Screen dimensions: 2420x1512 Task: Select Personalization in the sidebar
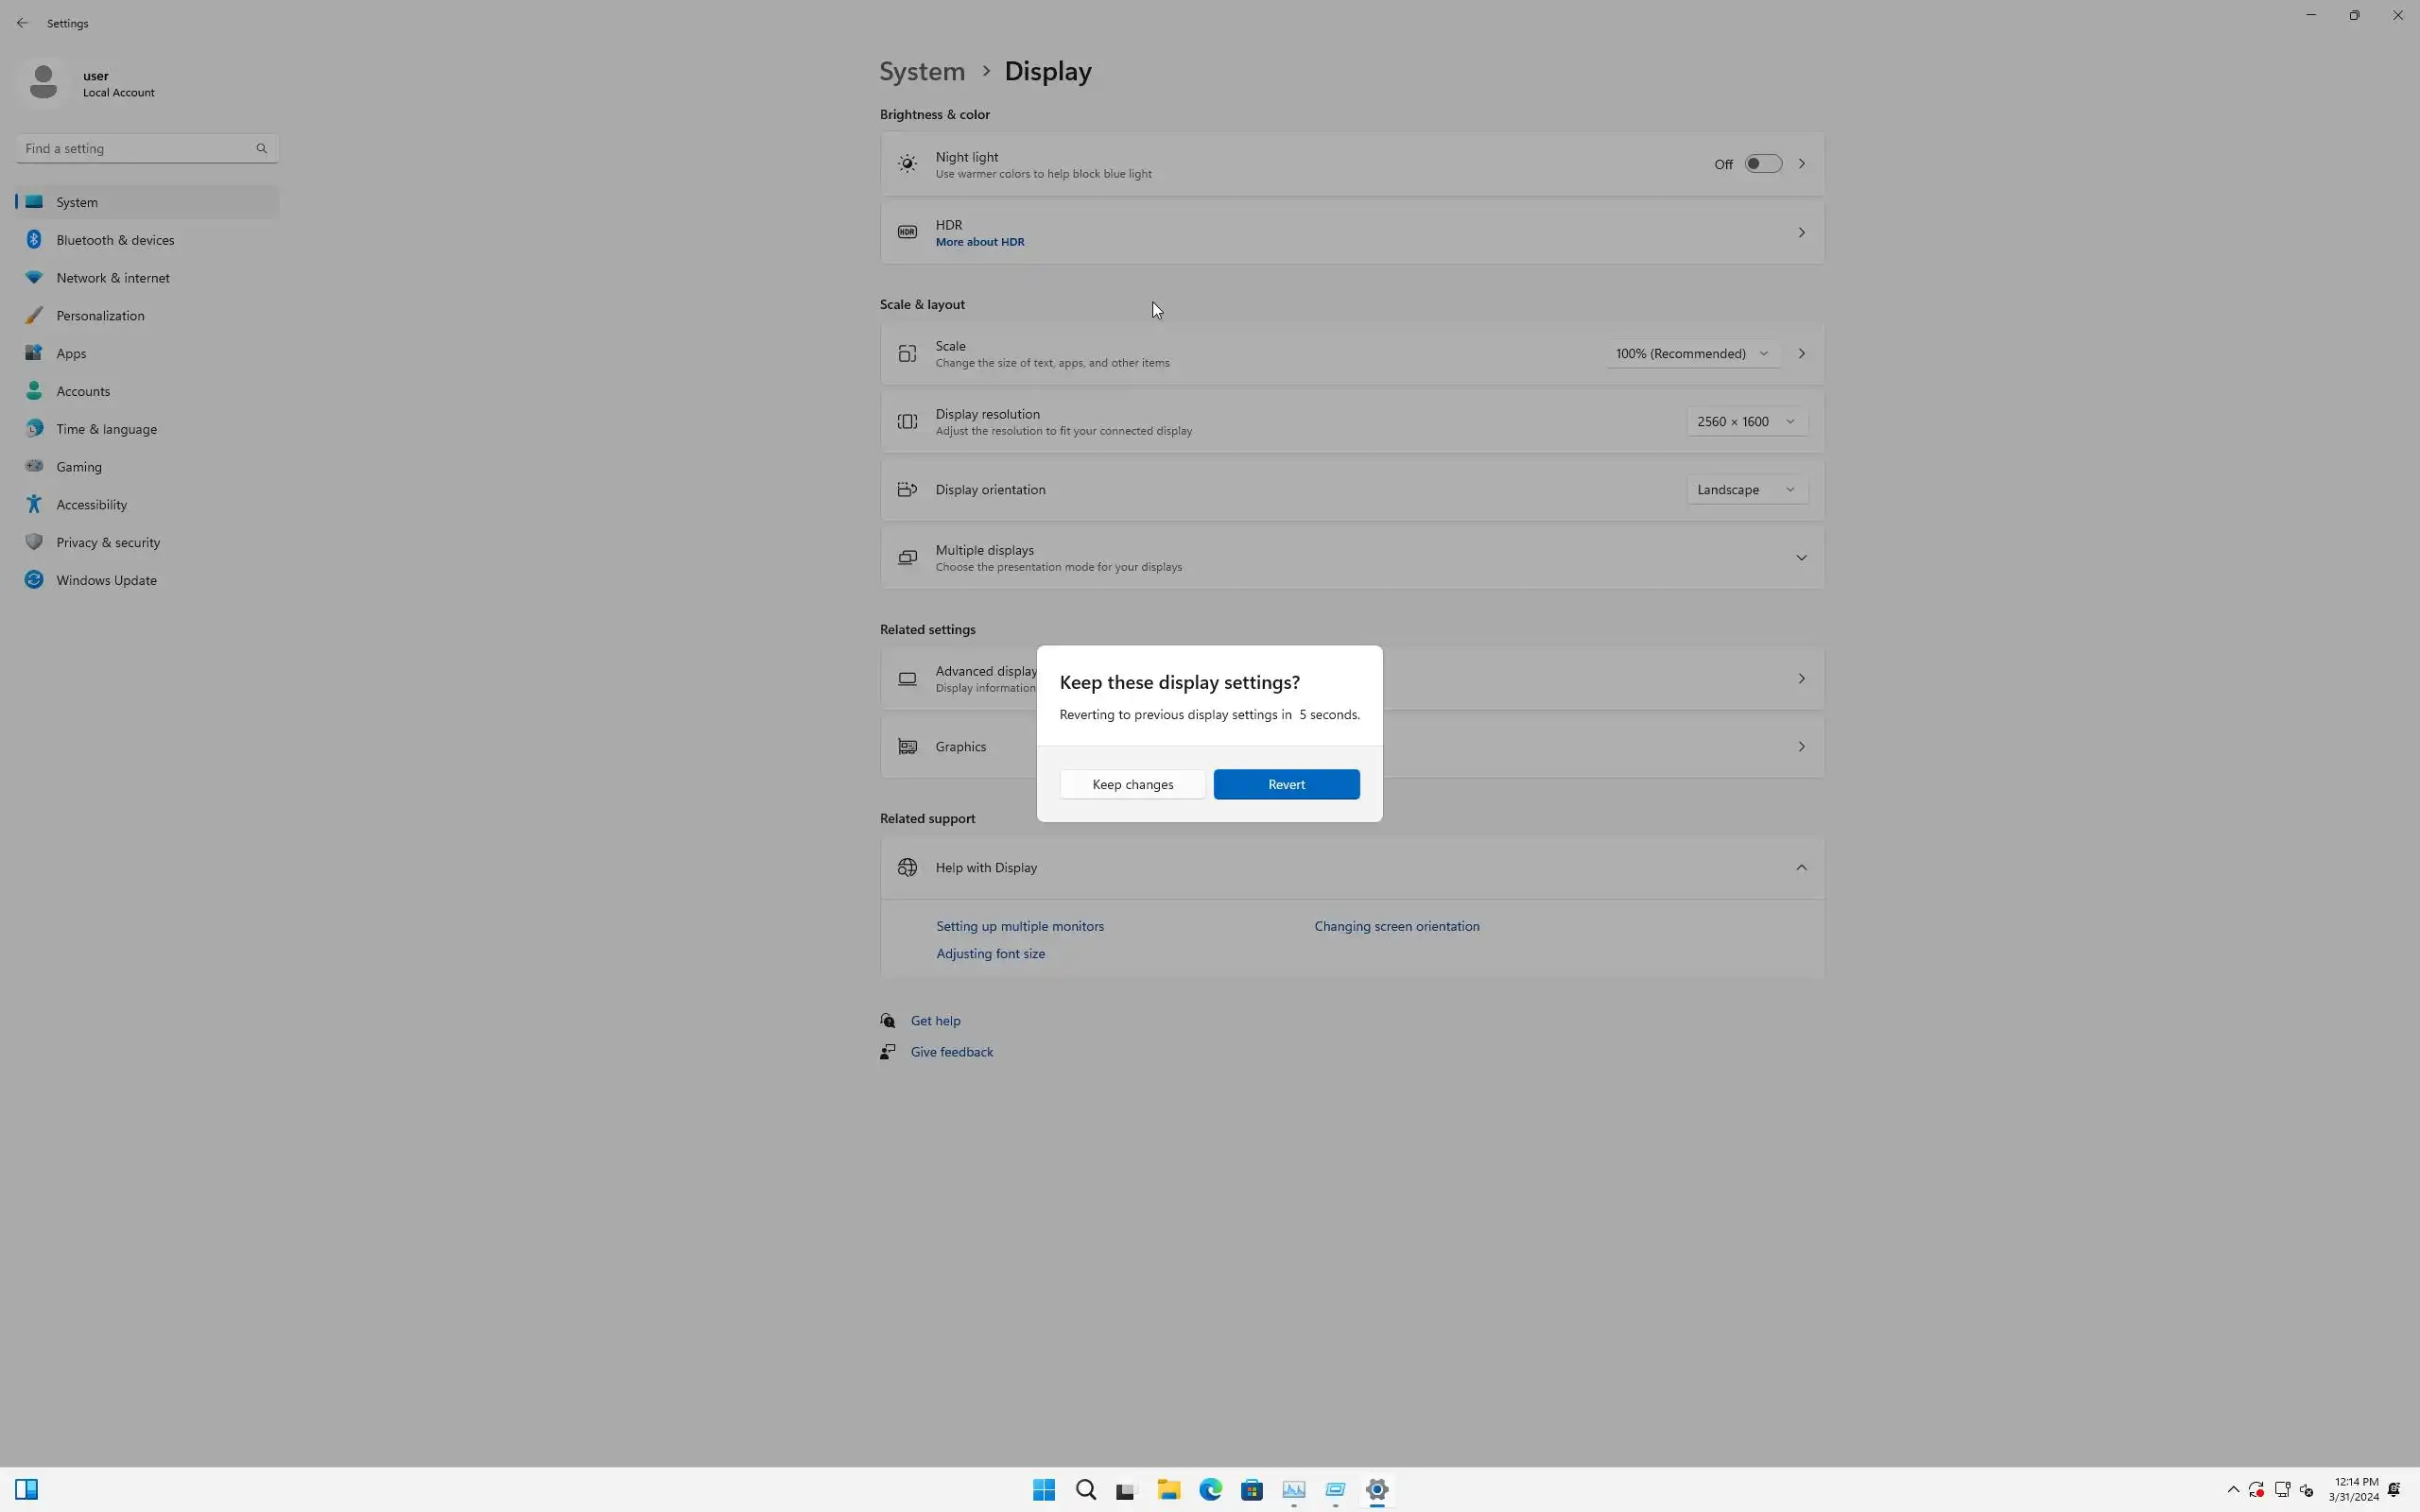(100, 316)
